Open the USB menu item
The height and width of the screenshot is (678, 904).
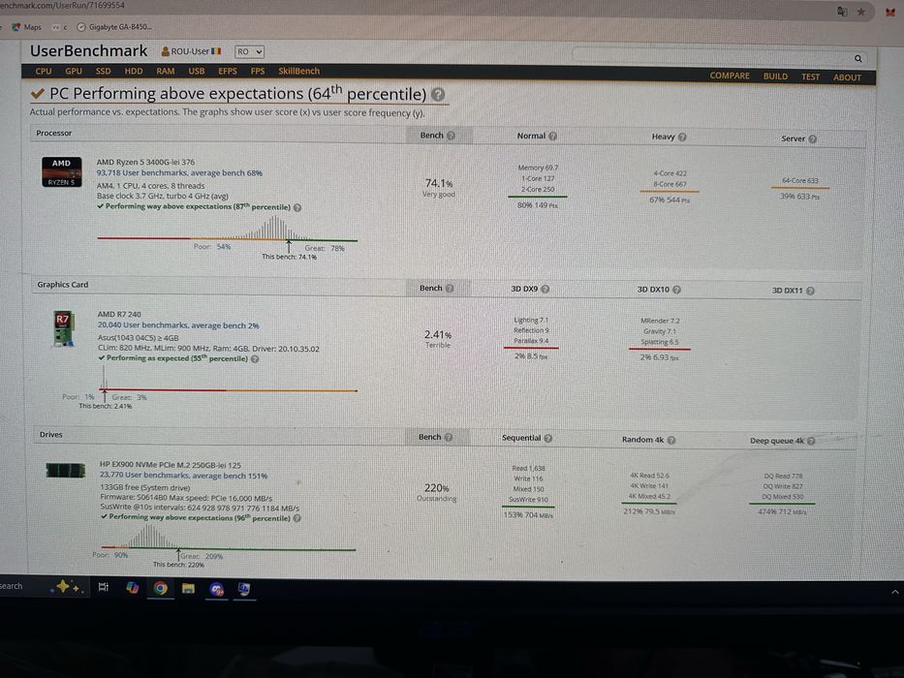pyautogui.click(x=197, y=71)
